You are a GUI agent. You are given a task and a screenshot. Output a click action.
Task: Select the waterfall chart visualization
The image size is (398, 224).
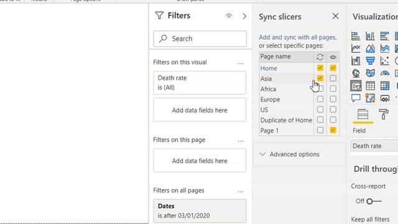point(356,61)
